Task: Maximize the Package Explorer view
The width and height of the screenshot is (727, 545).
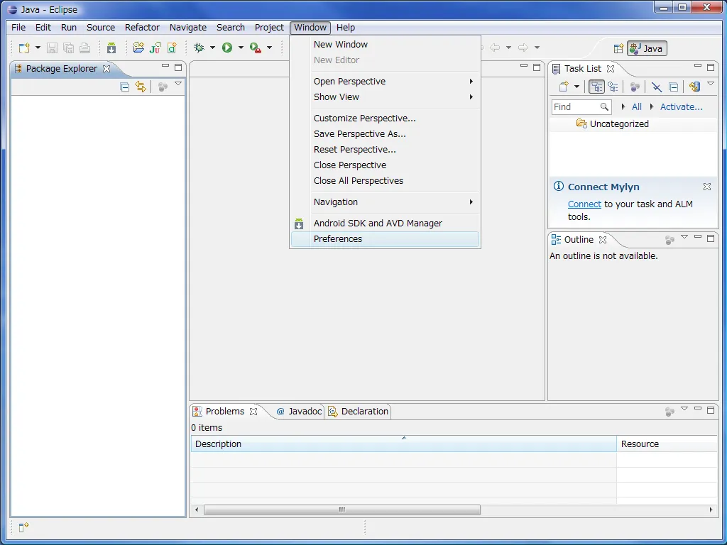Action: 178,67
